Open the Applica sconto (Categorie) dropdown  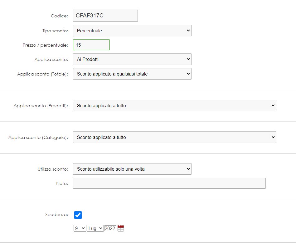point(175,137)
